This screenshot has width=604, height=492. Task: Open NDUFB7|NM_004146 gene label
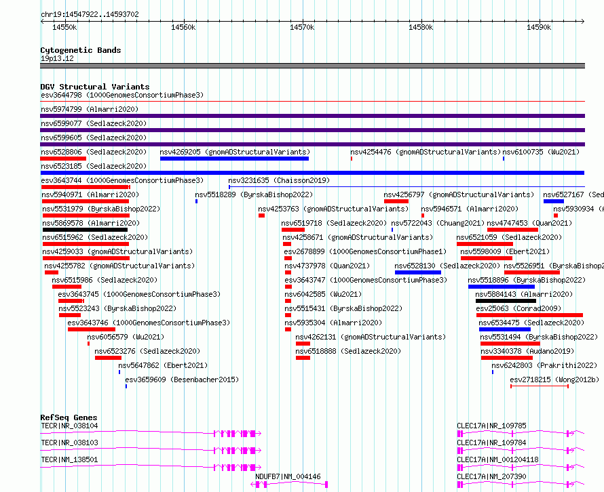pyautogui.click(x=288, y=476)
